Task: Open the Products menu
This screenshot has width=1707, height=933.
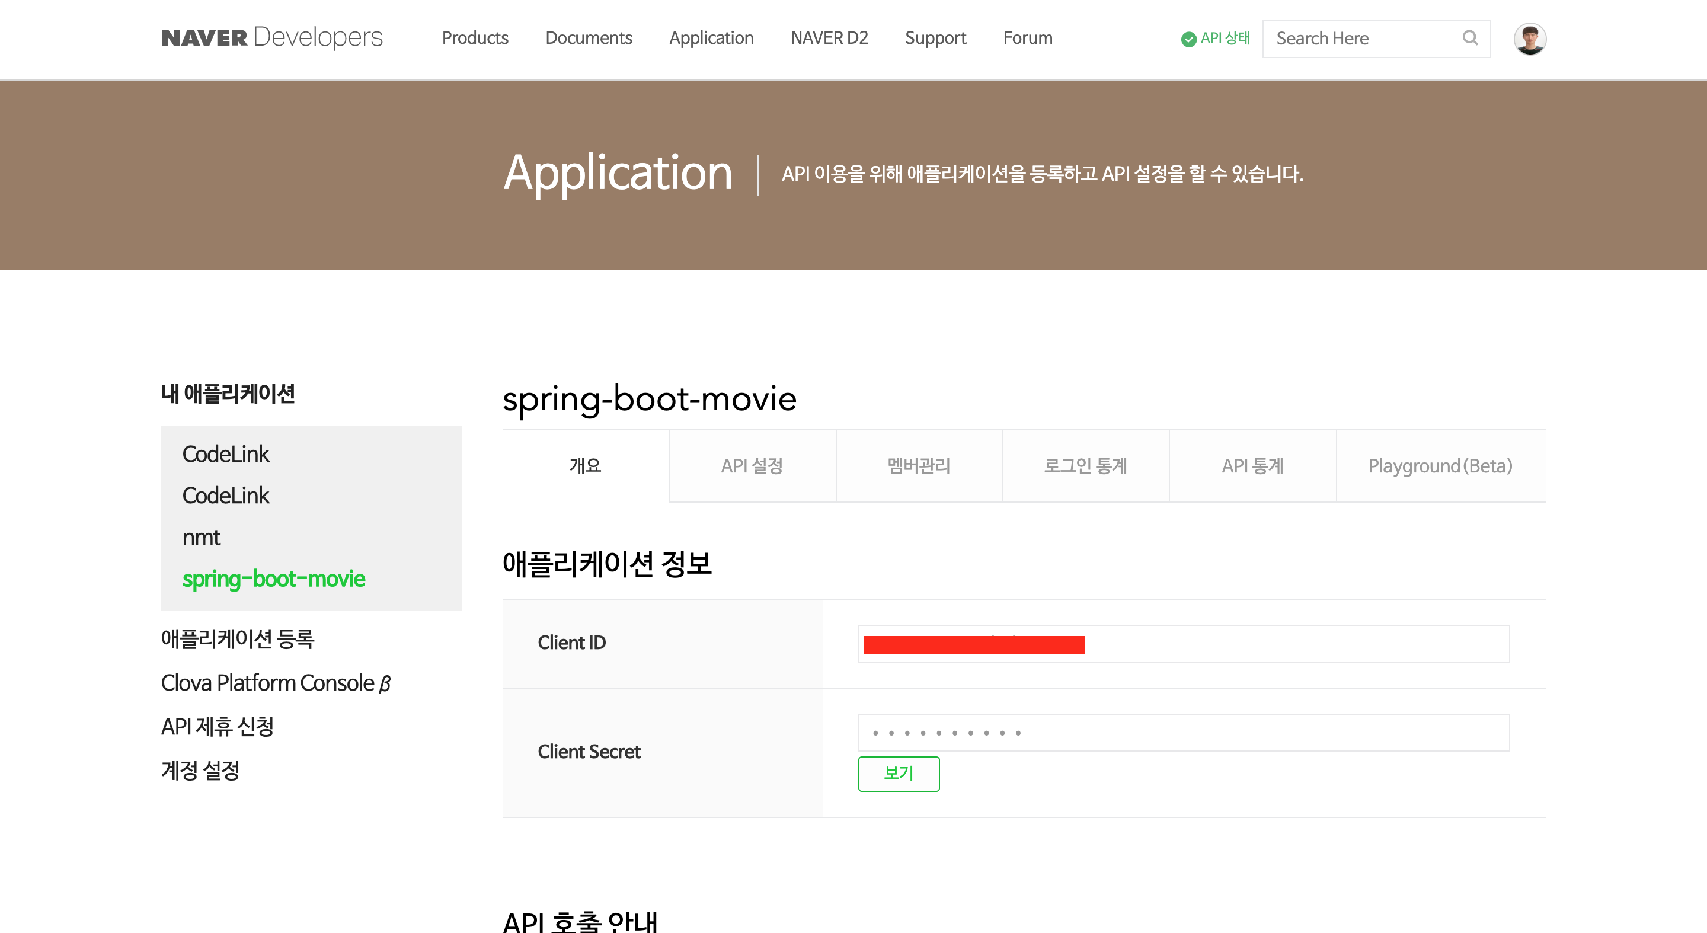Action: (474, 39)
